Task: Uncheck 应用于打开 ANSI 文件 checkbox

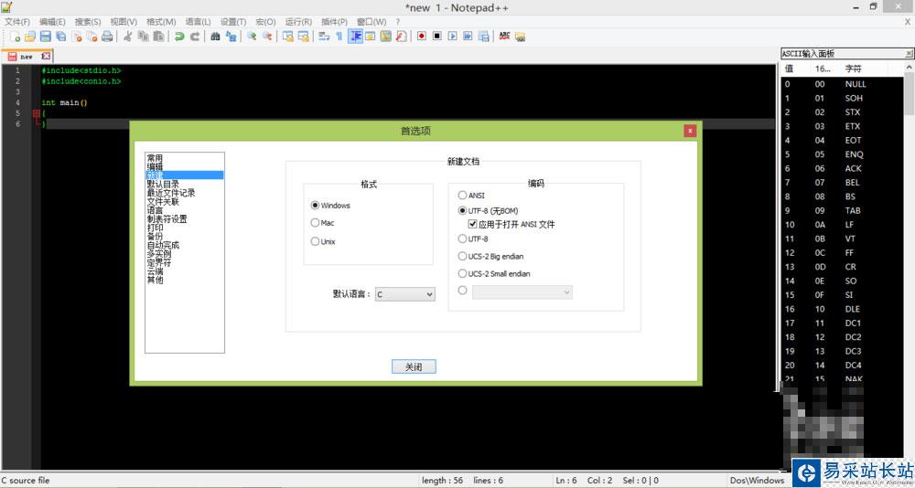Action: pos(473,224)
